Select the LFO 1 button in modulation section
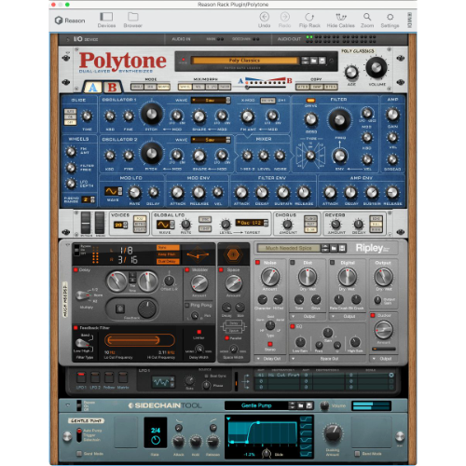Screen dimensions: 466x466 [81, 377]
